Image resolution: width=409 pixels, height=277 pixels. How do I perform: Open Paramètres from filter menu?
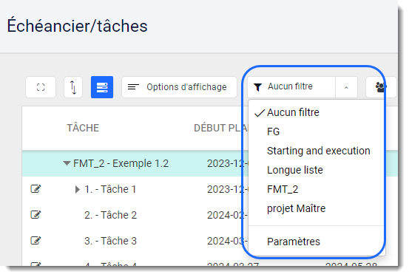294,242
